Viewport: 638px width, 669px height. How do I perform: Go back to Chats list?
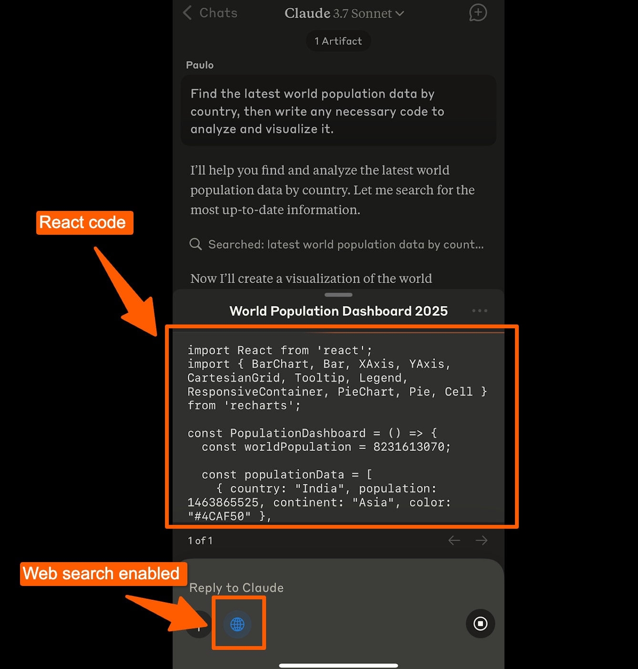210,13
